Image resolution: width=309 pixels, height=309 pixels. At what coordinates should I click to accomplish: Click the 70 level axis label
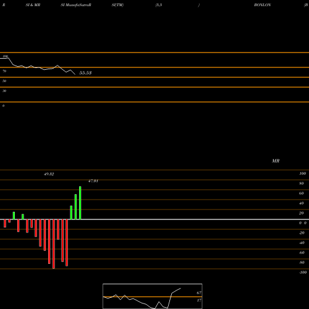(x=4, y=71)
